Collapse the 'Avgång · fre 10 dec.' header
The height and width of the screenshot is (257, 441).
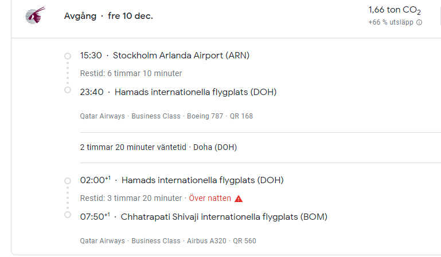pyautogui.click(x=108, y=16)
